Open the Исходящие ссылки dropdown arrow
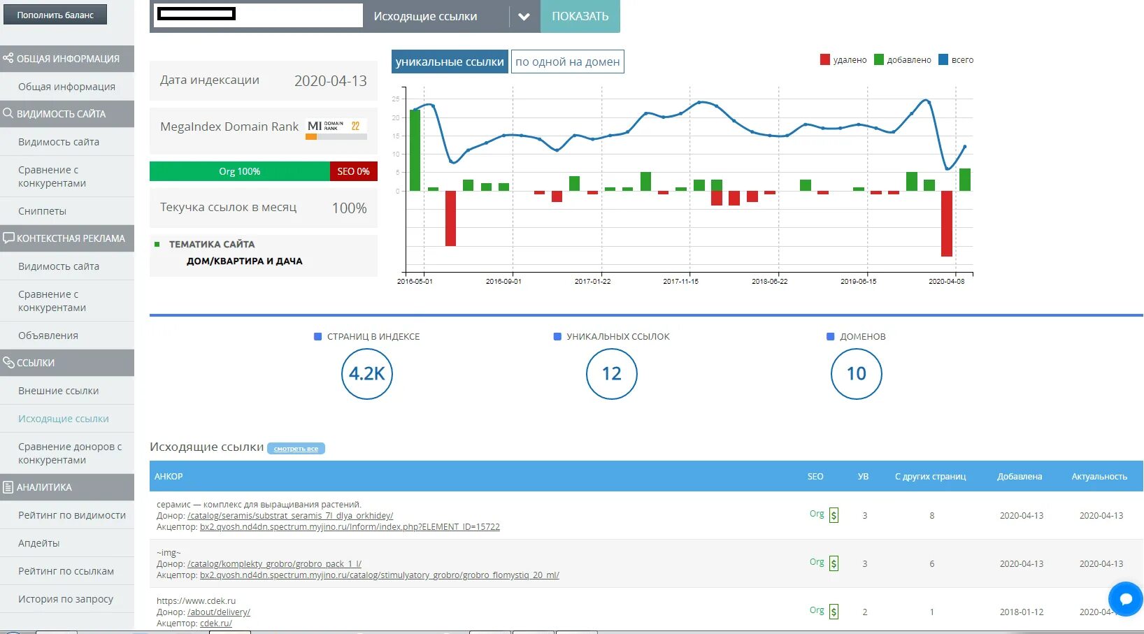 524,16
